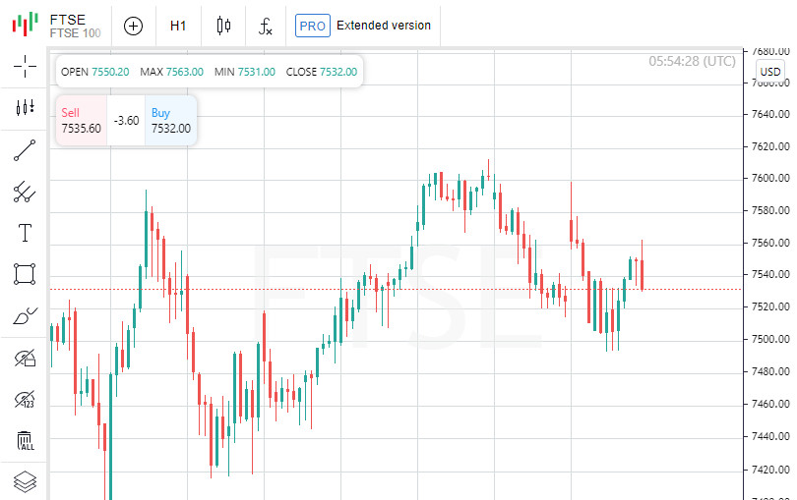Open the H1 timeframe dropdown
The height and width of the screenshot is (500, 797).
pos(178,26)
